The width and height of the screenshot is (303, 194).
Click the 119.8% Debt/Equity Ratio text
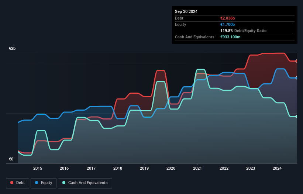click(x=243, y=31)
